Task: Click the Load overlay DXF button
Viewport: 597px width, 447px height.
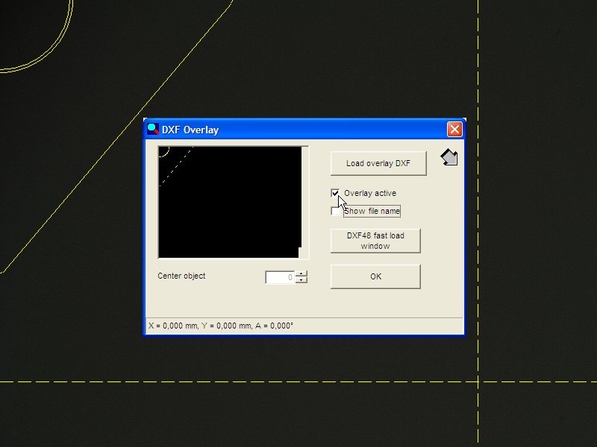Action: [x=378, y=163]
